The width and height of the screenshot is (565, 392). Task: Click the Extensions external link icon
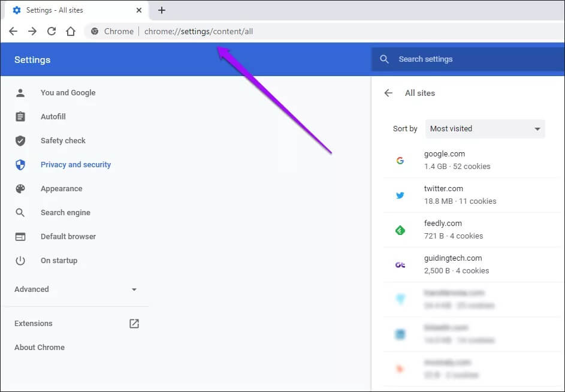click(134, 324)
